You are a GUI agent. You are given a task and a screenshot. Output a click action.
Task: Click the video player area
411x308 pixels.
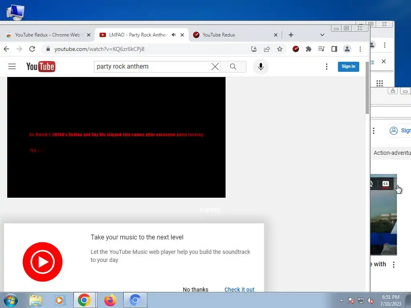pyautogui.click(x=116, y=137)
